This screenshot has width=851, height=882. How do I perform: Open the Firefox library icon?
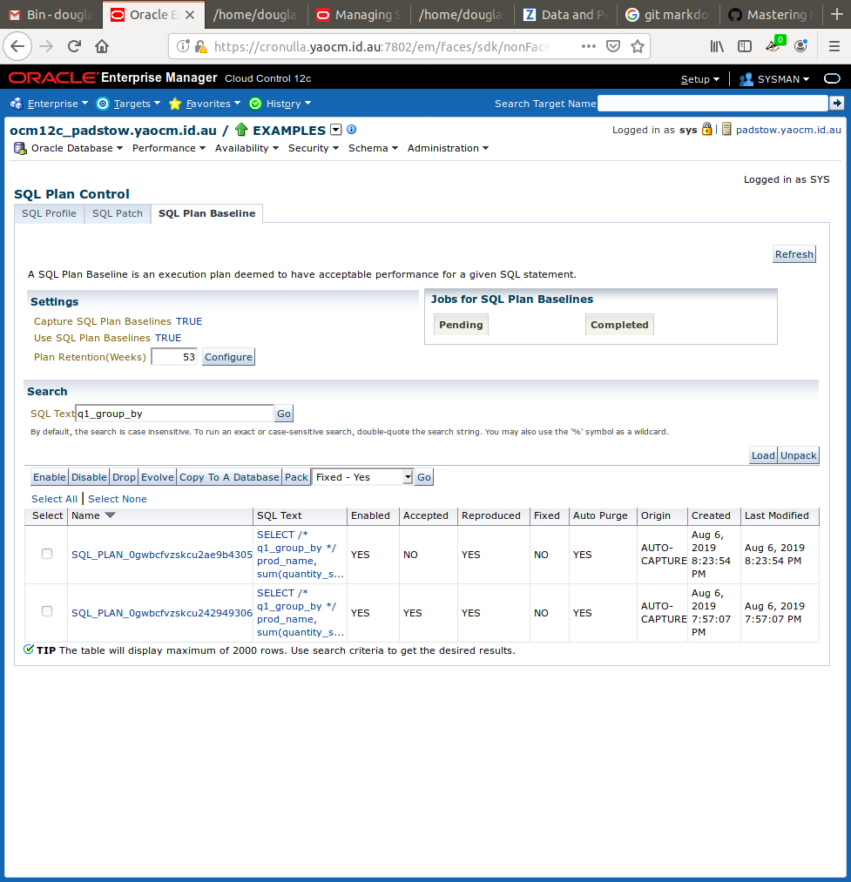[717, 46]
